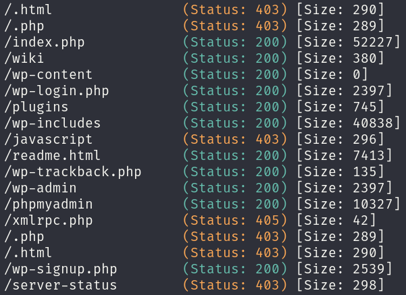
Task: Click the /wp-trackback.php path
Action: [x=73, y=172]
